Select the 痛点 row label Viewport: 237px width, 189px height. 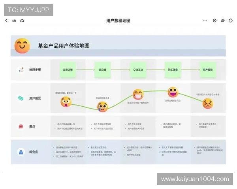32,126
